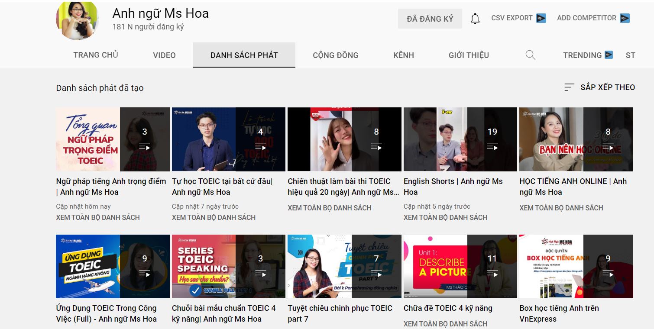Open the Tự học TOEIC playlist thumbnail
The image size is (654, 329).
tap(229, 139)
